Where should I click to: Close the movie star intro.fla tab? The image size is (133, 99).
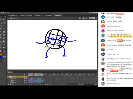click(x=20, y=16)
